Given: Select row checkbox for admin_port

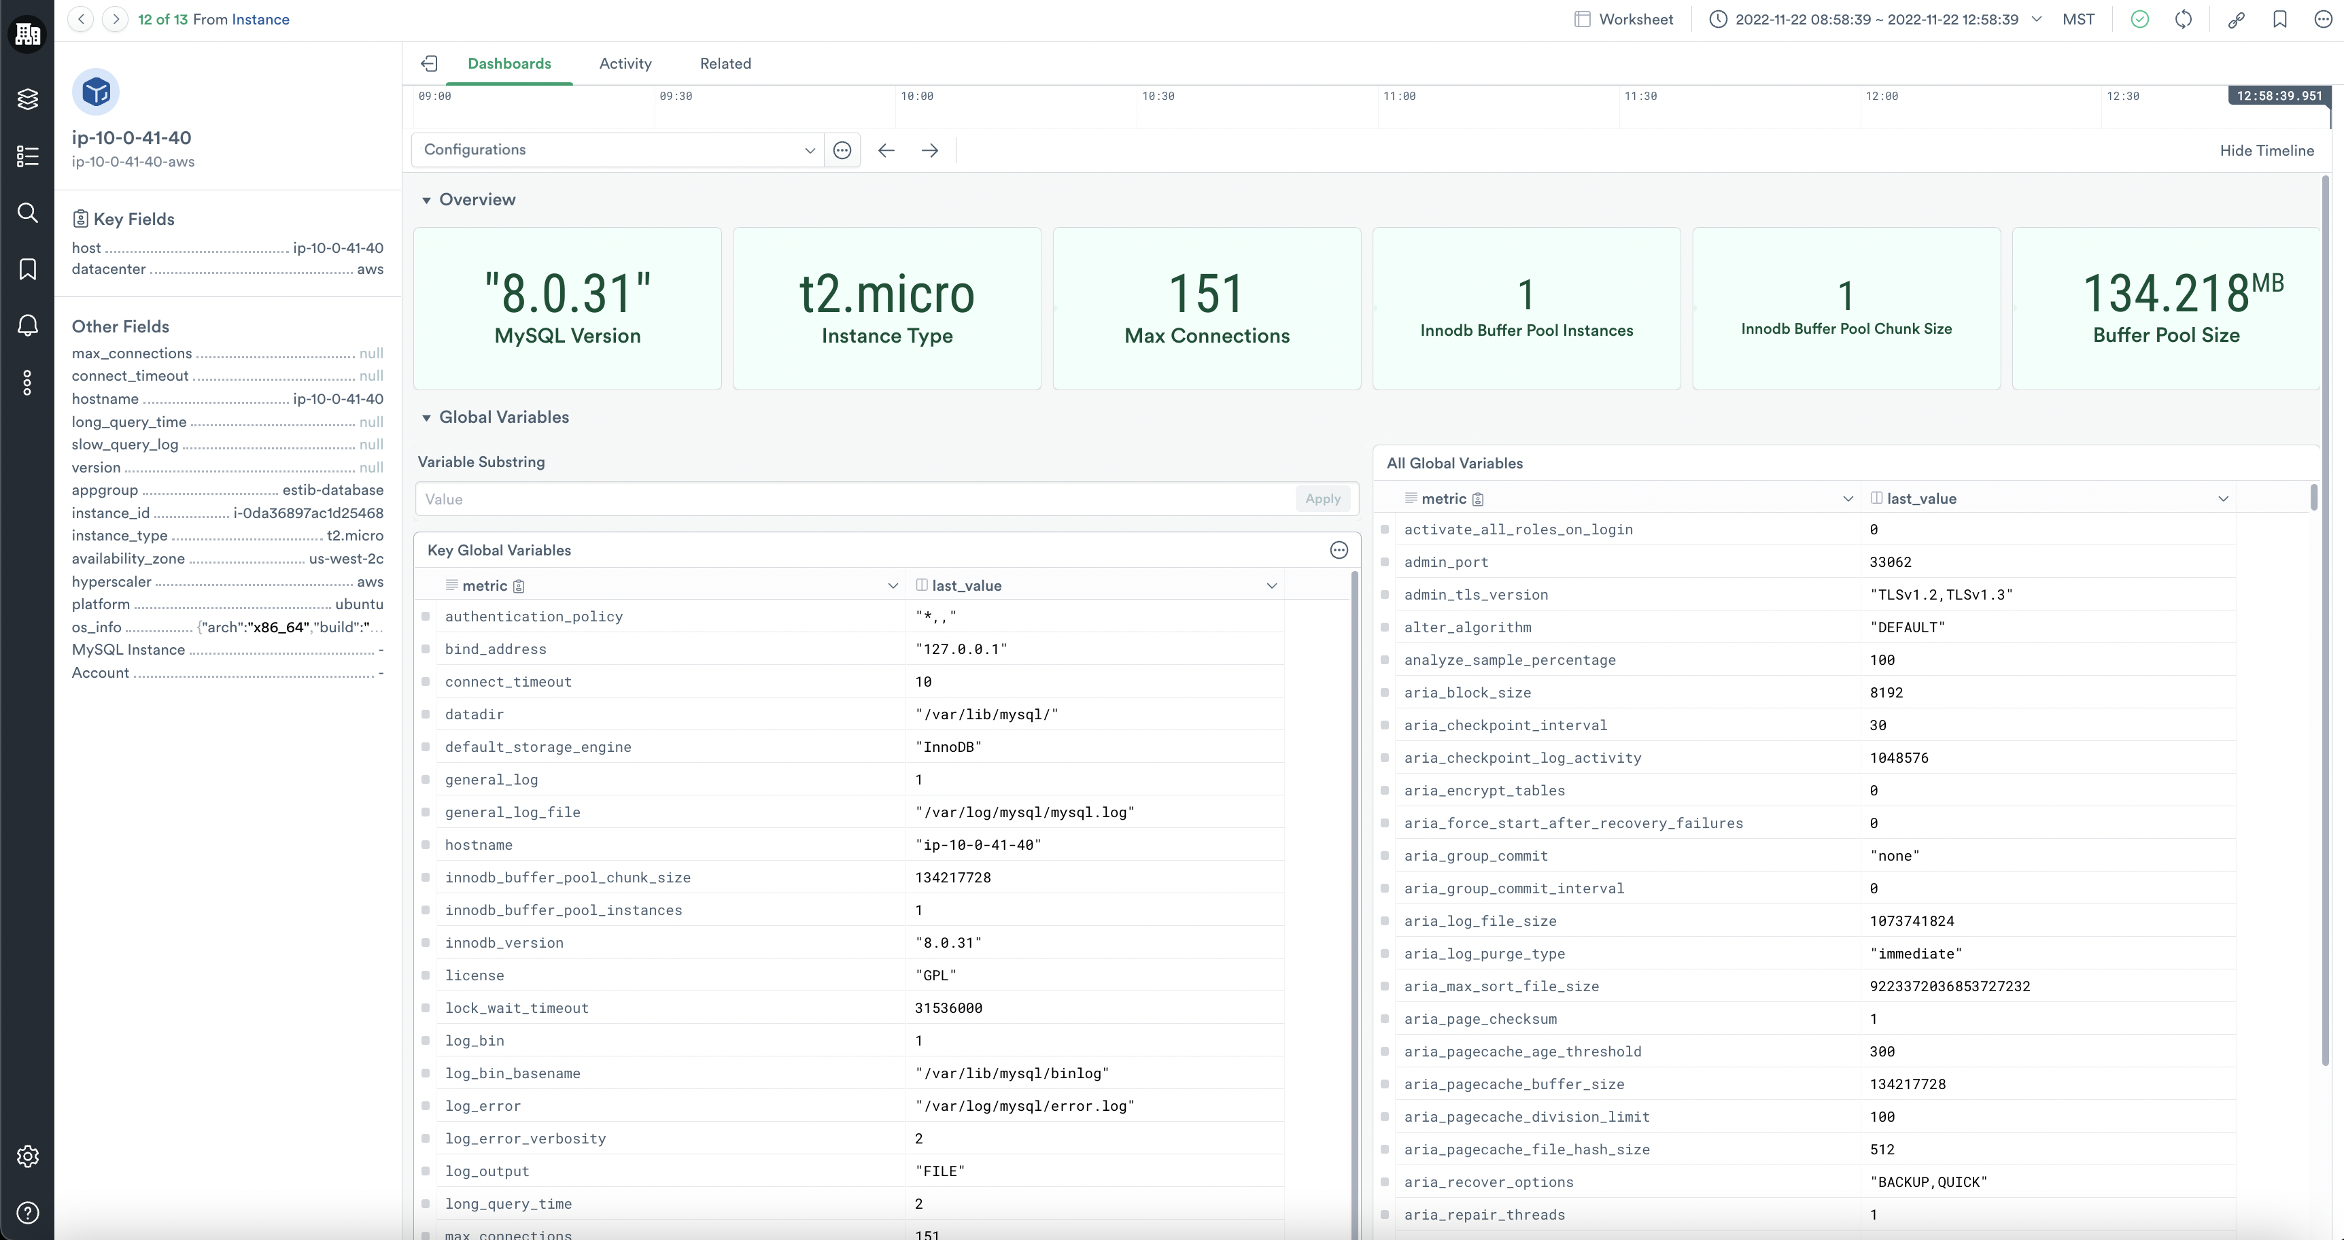Looking at the screenshot, I should [x=1385, y=562].
